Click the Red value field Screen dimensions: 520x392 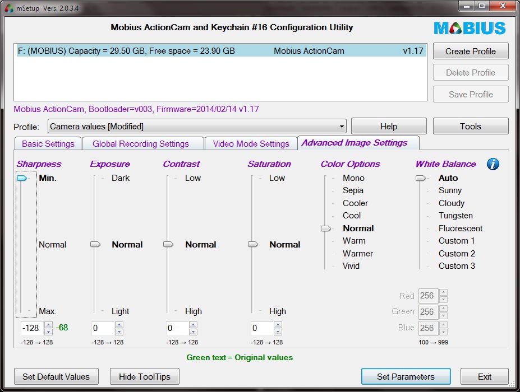click(x=428, y=296)
